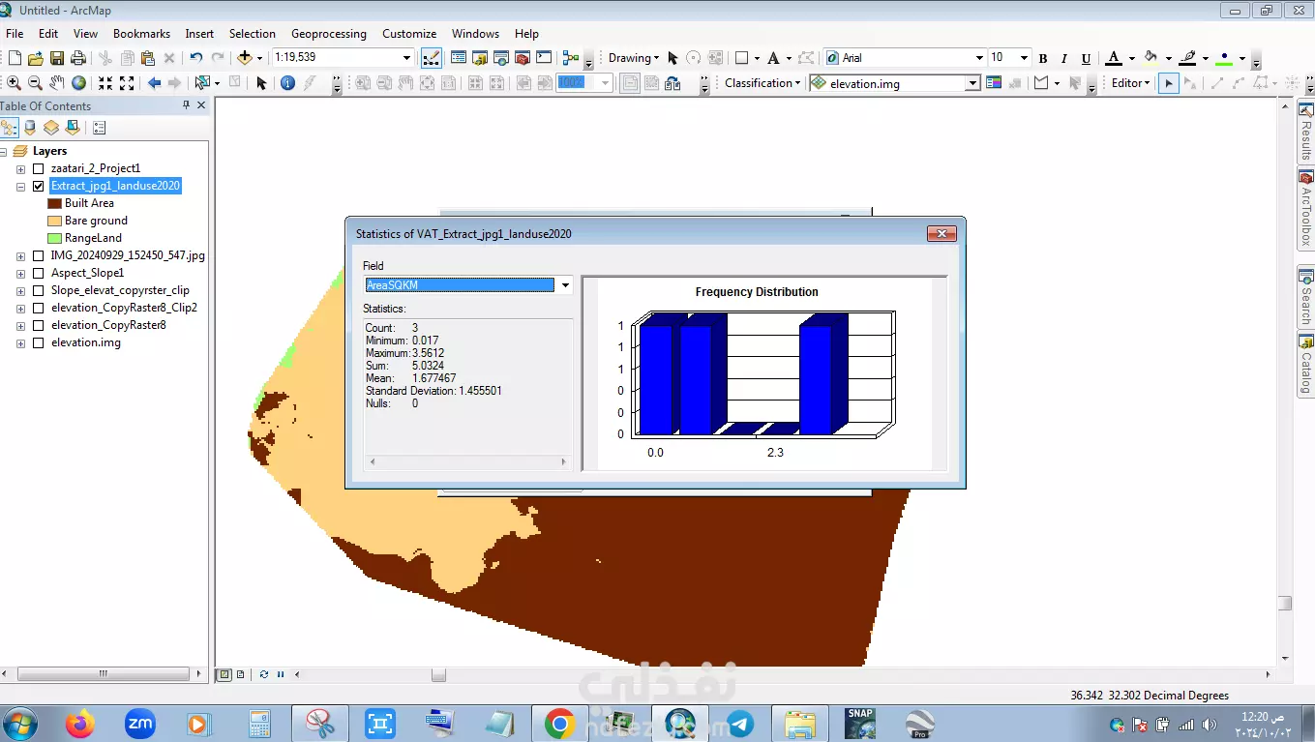
Task: Open the ArcToolbox window from toolbar
Action: (x=523, y=58)
